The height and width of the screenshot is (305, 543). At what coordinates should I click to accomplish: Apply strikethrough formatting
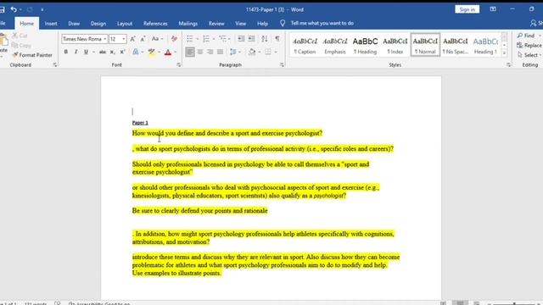pos(103,52)
